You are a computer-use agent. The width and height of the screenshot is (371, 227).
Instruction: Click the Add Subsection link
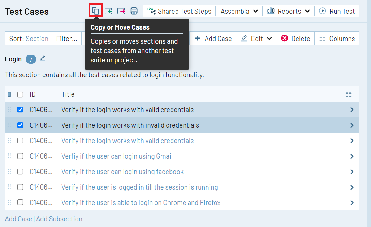pos(59,219)
